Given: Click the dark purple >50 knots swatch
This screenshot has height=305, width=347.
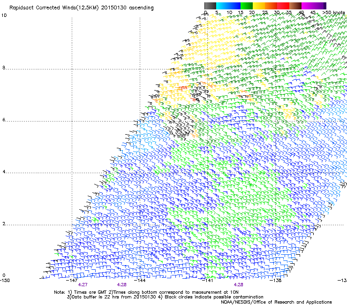Looking at the screenshot, I should [x=325, y=6].
